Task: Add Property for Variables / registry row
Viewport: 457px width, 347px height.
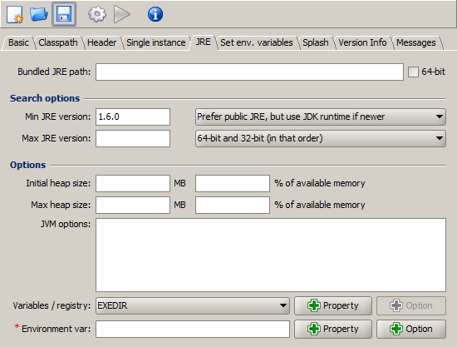Action: 333,305
